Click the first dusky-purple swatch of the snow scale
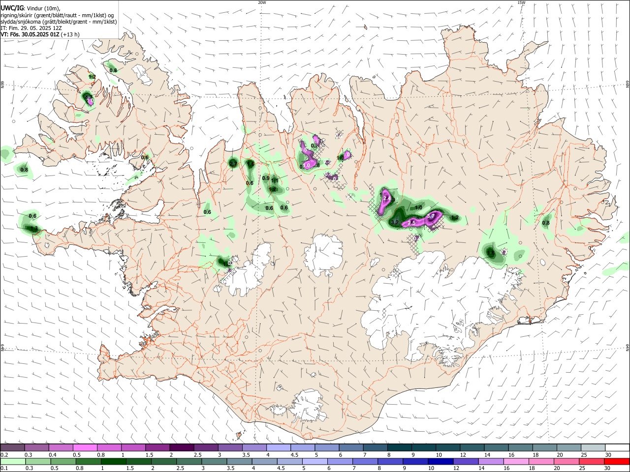 coord(12,448)
